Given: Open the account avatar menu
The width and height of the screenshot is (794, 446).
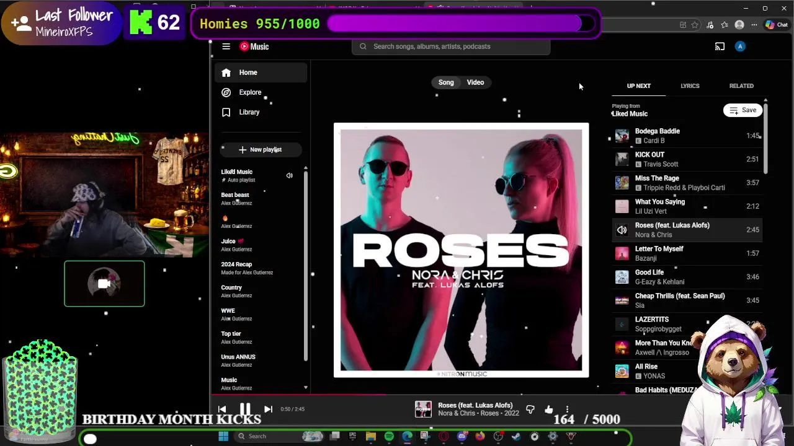Looking at the screenshot, I should (x=740, y=46).
